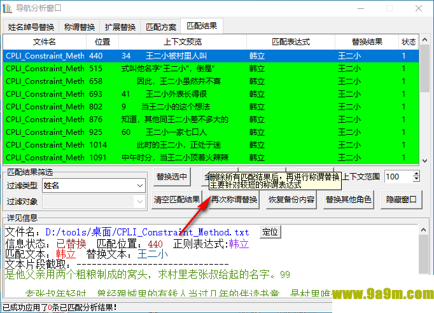The width and height of the screenshot is (434, 313).
Task: Click the results list scrollbar thumb
Action: 424,68
